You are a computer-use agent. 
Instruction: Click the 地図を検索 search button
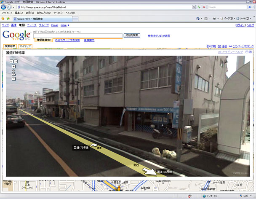point(132,35)
